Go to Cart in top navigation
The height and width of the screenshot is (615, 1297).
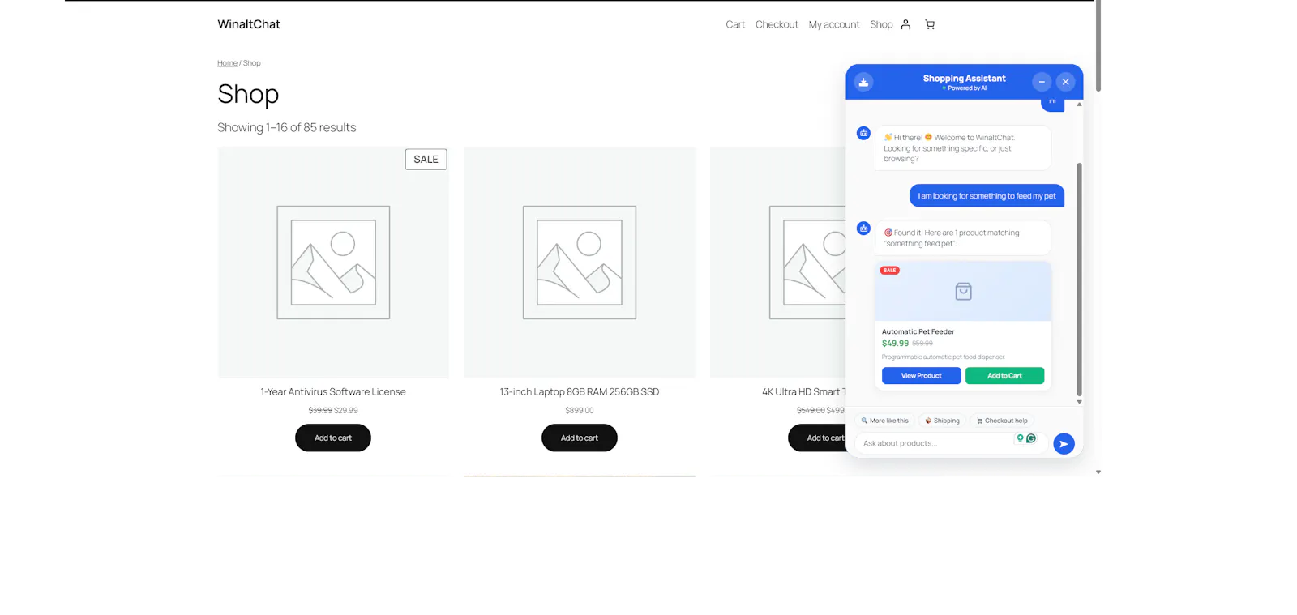click(735, 24)
